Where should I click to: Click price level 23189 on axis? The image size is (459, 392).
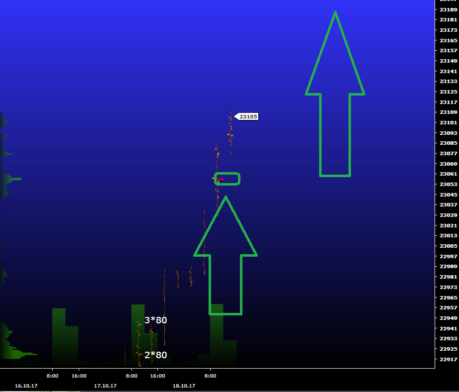[x=448, y=9]
